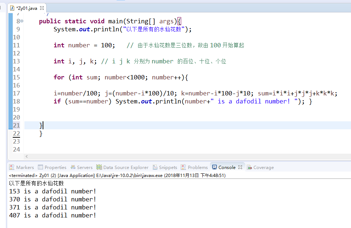Click the println string on line 9
Screen dimensions: 351x228
coord(153,29)
